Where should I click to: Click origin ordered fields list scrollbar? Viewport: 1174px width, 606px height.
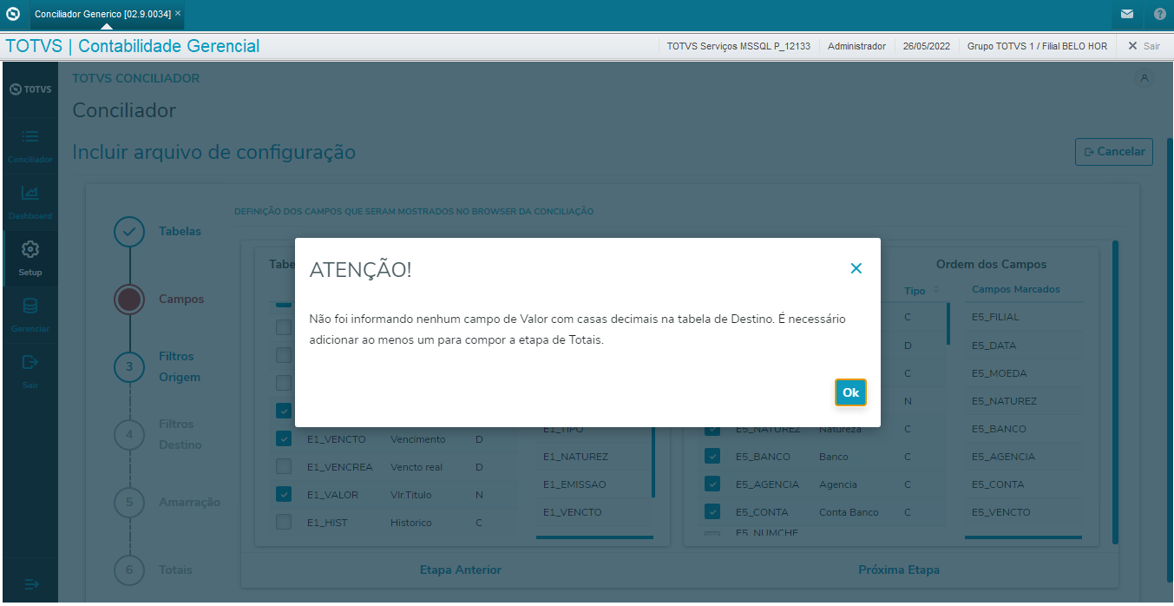coord(653,460)
